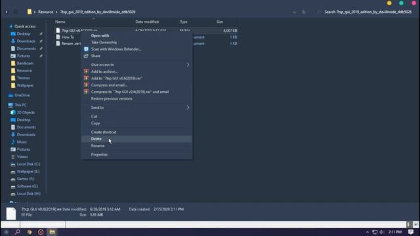The width and height of the screenshot is (420, 236).
Task: Select the How To file
Action: tap(68, 37)
